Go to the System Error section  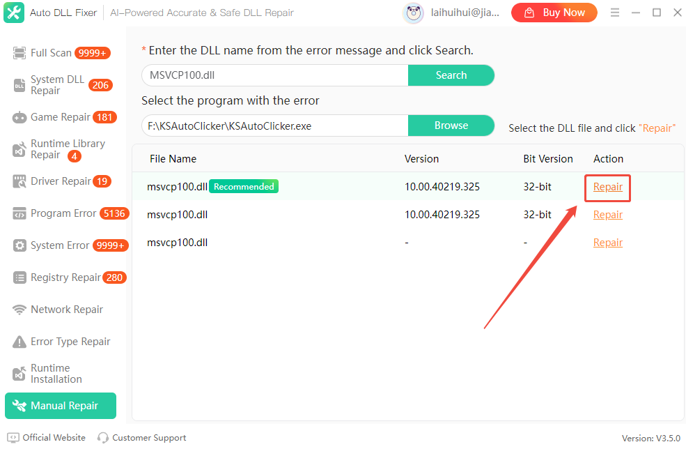tap(60, 245)
